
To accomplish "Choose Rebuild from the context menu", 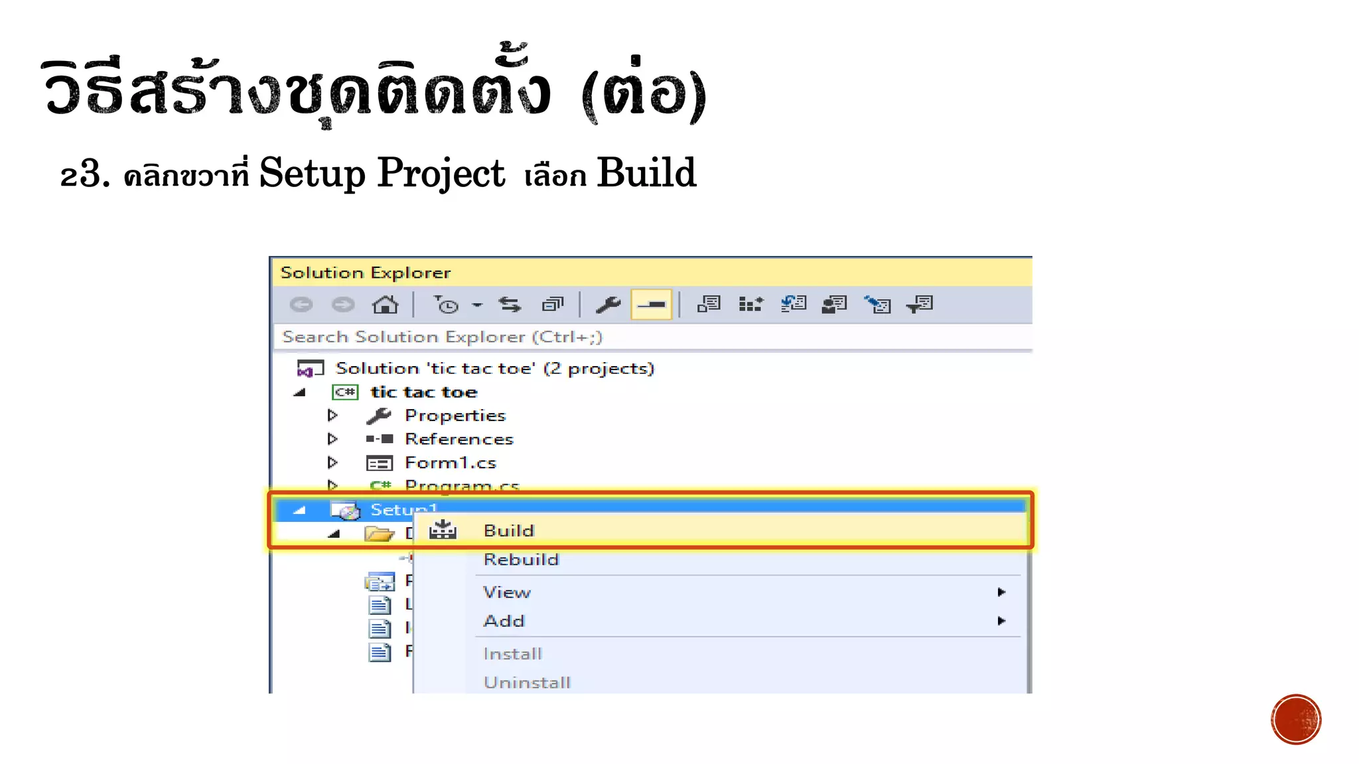I will click(x=522, y=559).
